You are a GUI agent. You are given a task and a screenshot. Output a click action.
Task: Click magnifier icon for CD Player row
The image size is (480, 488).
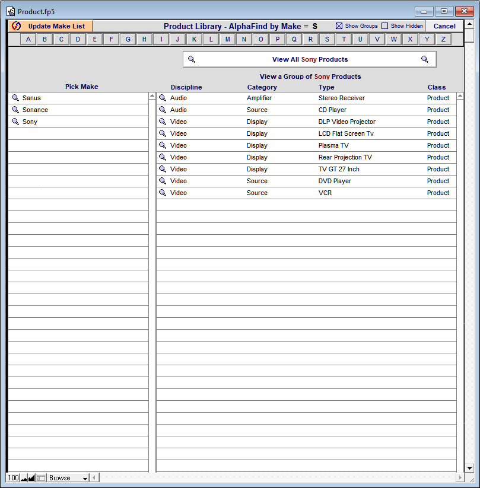pyautogui.click(x=163, y=110)
